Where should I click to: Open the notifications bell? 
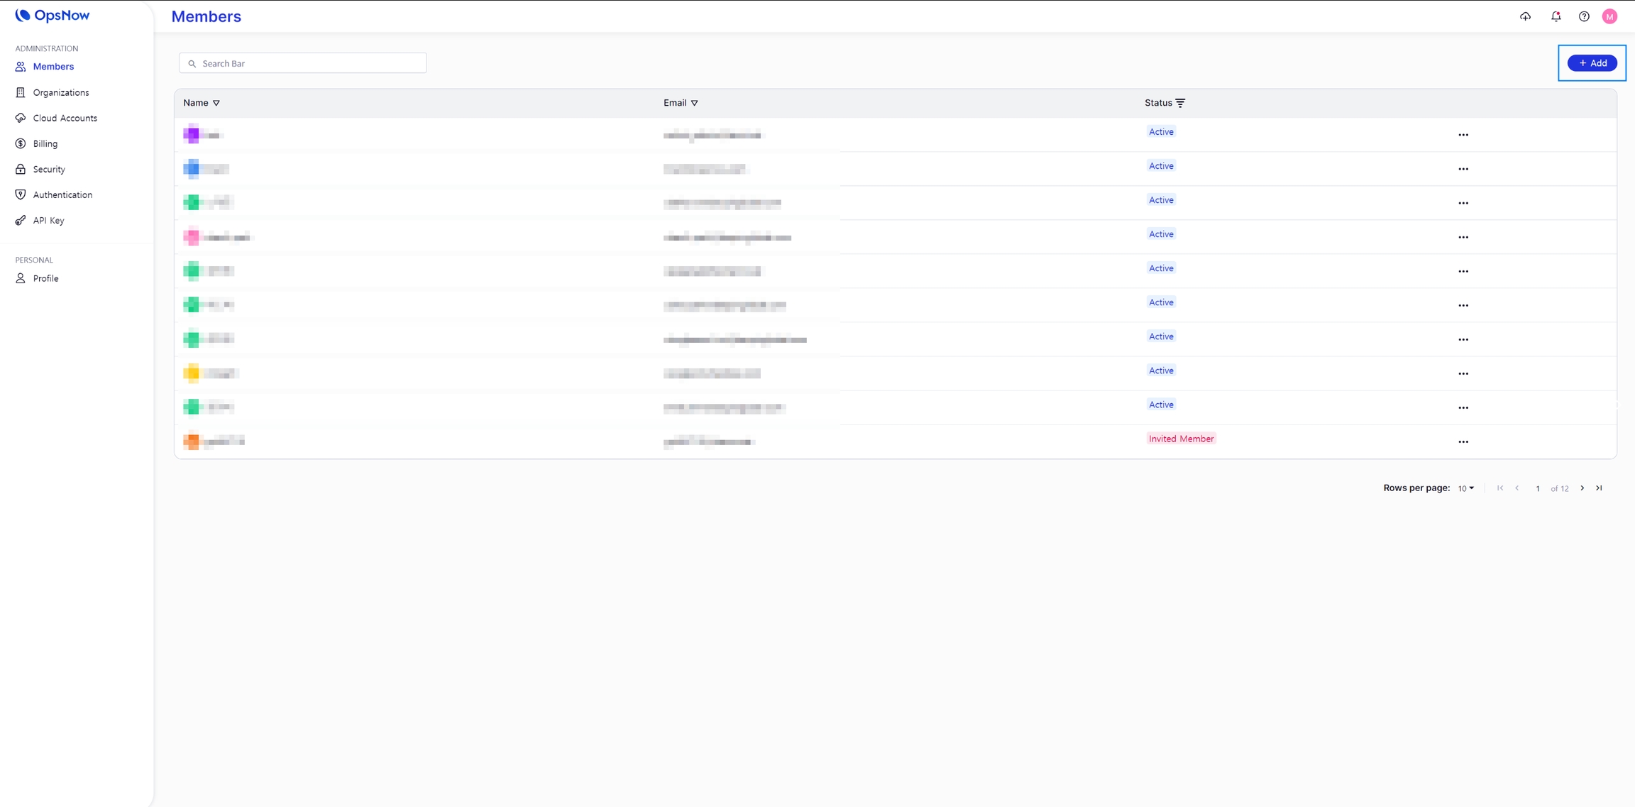point(1556,16)
